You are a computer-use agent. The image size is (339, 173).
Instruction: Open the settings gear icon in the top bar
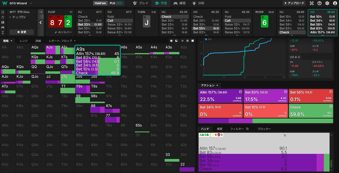pos(327,3)
